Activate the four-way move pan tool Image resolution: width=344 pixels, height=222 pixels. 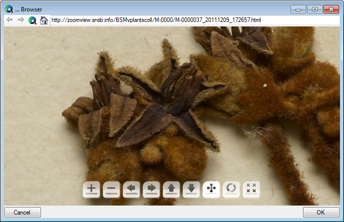[x=211, y=190]
